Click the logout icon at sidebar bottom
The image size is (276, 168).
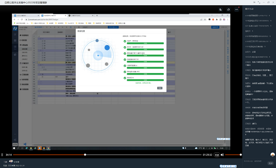coord(25,144)
